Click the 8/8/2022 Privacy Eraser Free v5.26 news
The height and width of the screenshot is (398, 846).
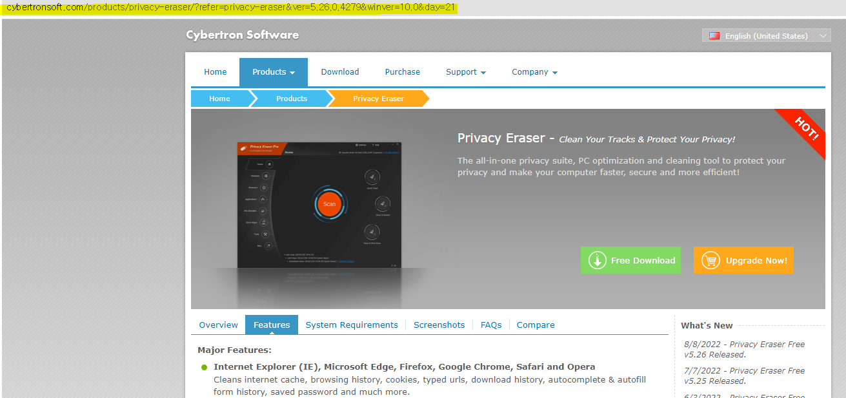click(745, 350)
